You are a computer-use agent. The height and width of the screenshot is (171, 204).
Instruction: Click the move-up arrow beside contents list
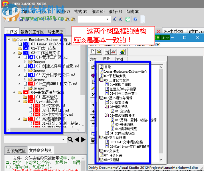[93, 105]
